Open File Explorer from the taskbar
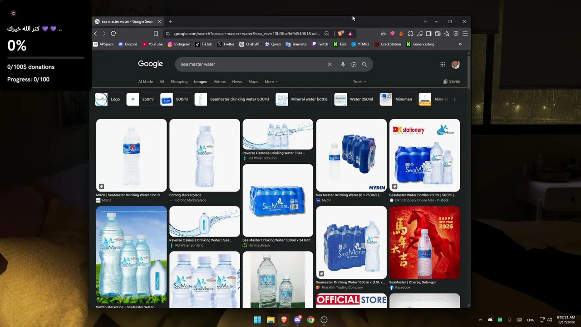 pyautogui.click(x=271, y=320)
